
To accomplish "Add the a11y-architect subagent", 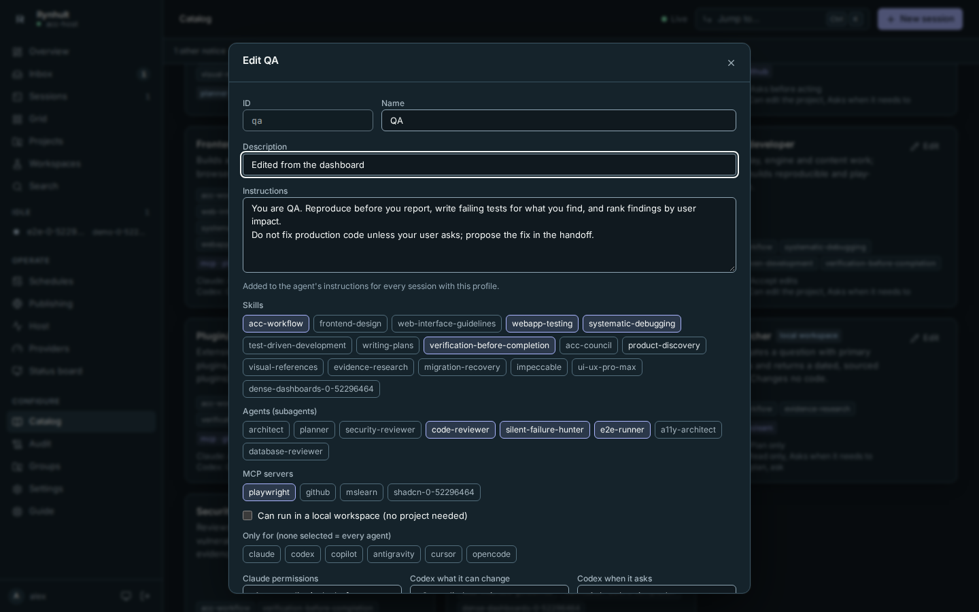I will (x=688, y=430).
